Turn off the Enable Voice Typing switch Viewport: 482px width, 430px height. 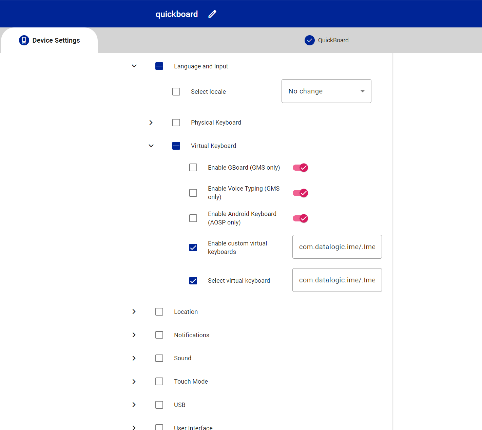[x=300, y=193]
